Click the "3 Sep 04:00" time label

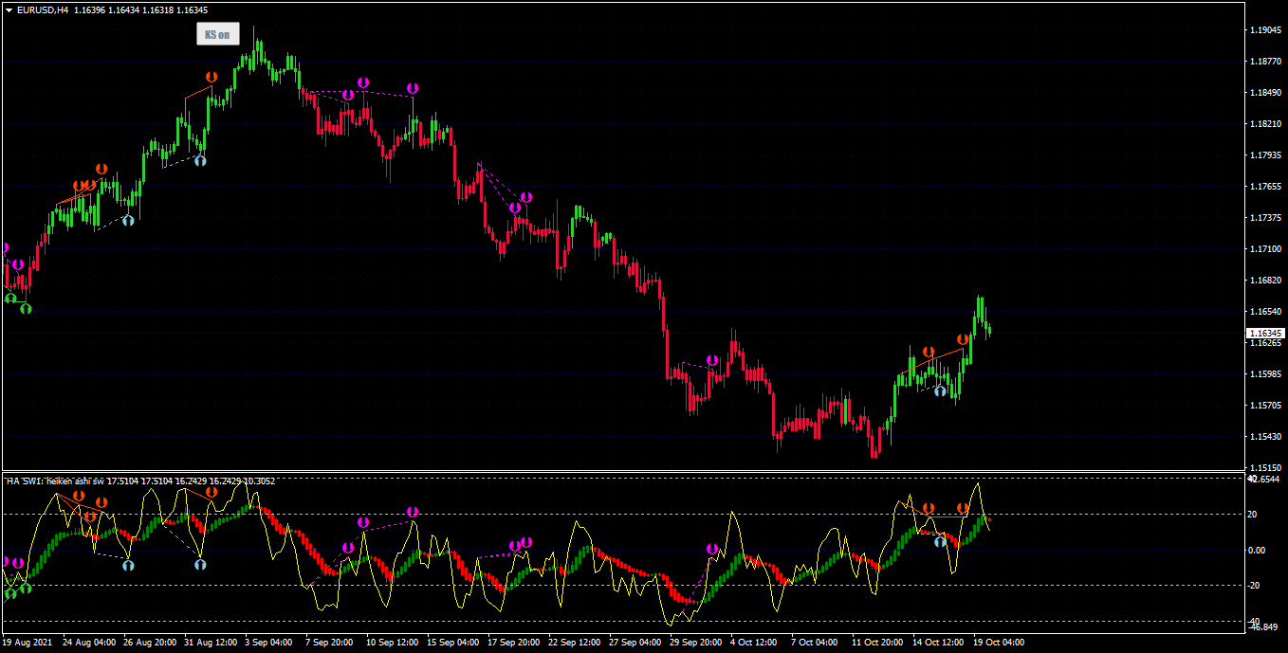point(269,643)
